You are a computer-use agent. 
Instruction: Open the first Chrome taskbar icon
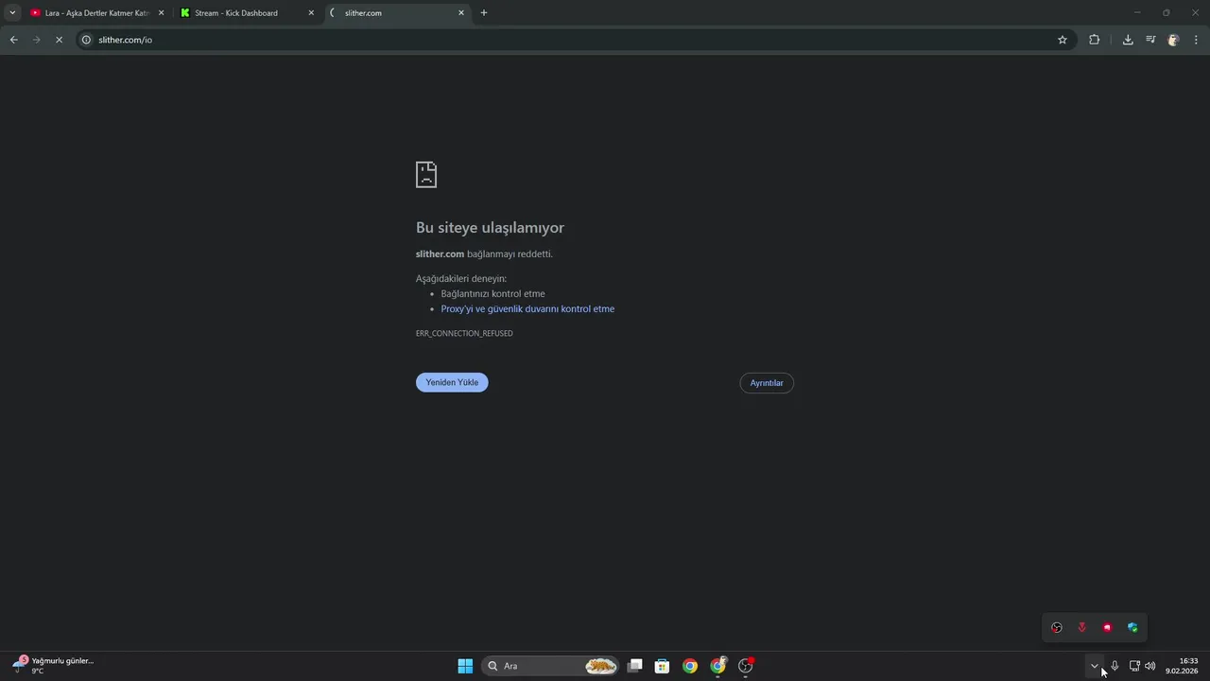pos(690,666)
